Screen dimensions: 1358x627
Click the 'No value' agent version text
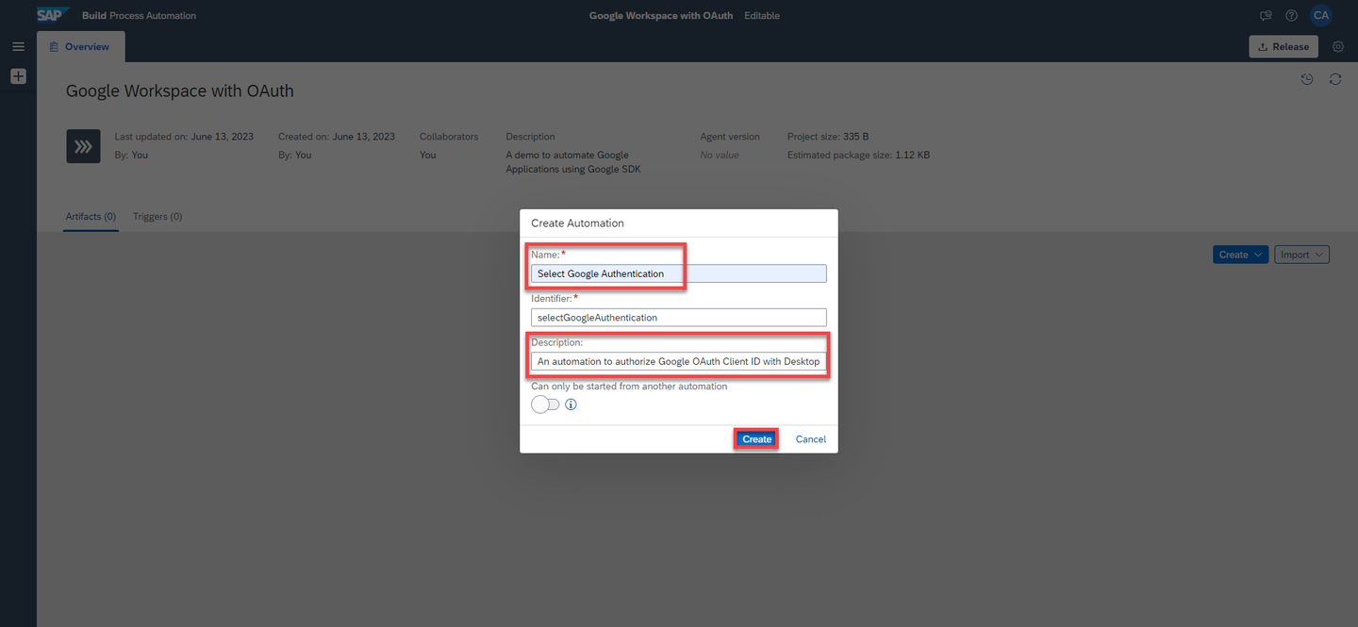click(x=720, y=155)
